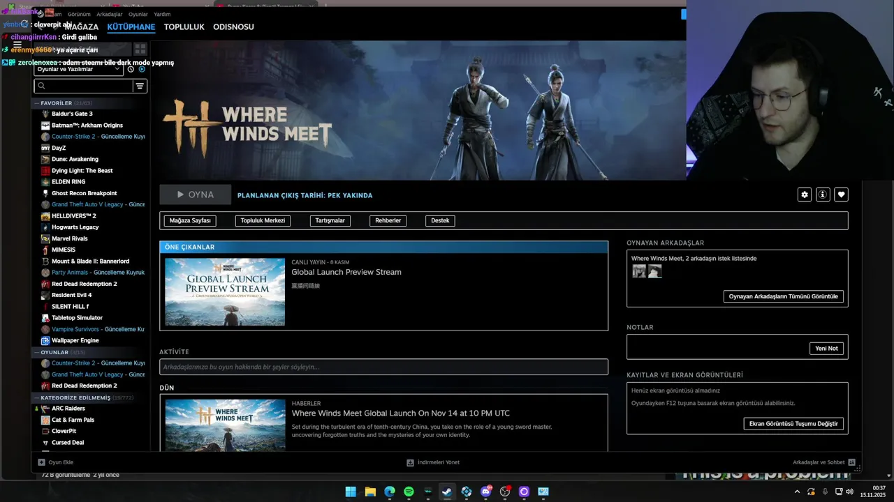Click first friend avatar in wishlist
894x502 pixels.
(x=639, y=271)
